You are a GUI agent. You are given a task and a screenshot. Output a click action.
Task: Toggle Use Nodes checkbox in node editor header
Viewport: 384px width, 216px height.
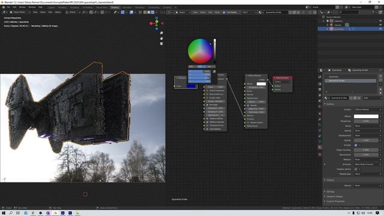[224, 12]
